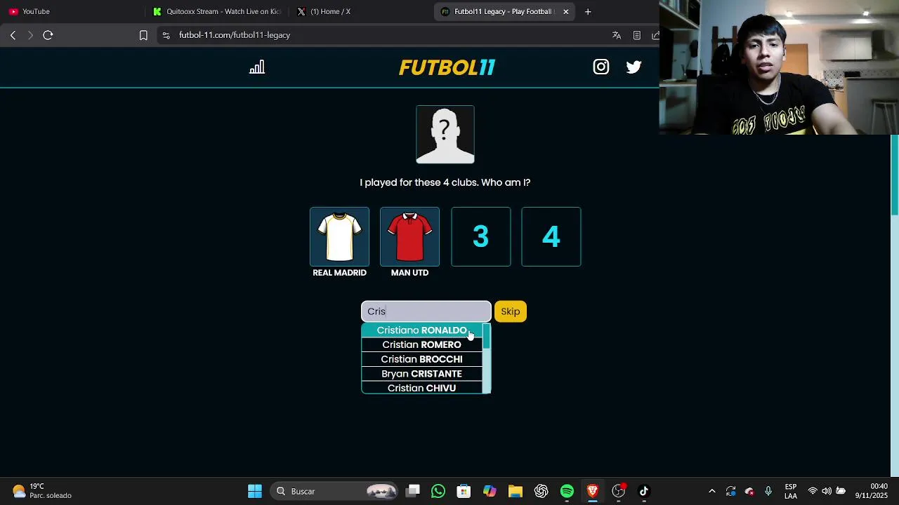
Task: Click the Man Utd red jersey card
Action: [x=409, y=237]
